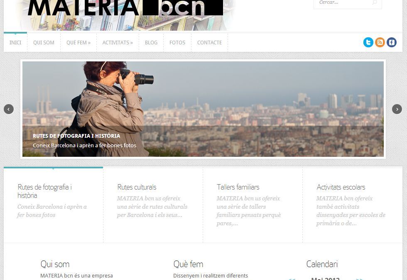Select Rutes de fotografia i història tab
This screenshot has height=280, width=407.
pos(54,205)
